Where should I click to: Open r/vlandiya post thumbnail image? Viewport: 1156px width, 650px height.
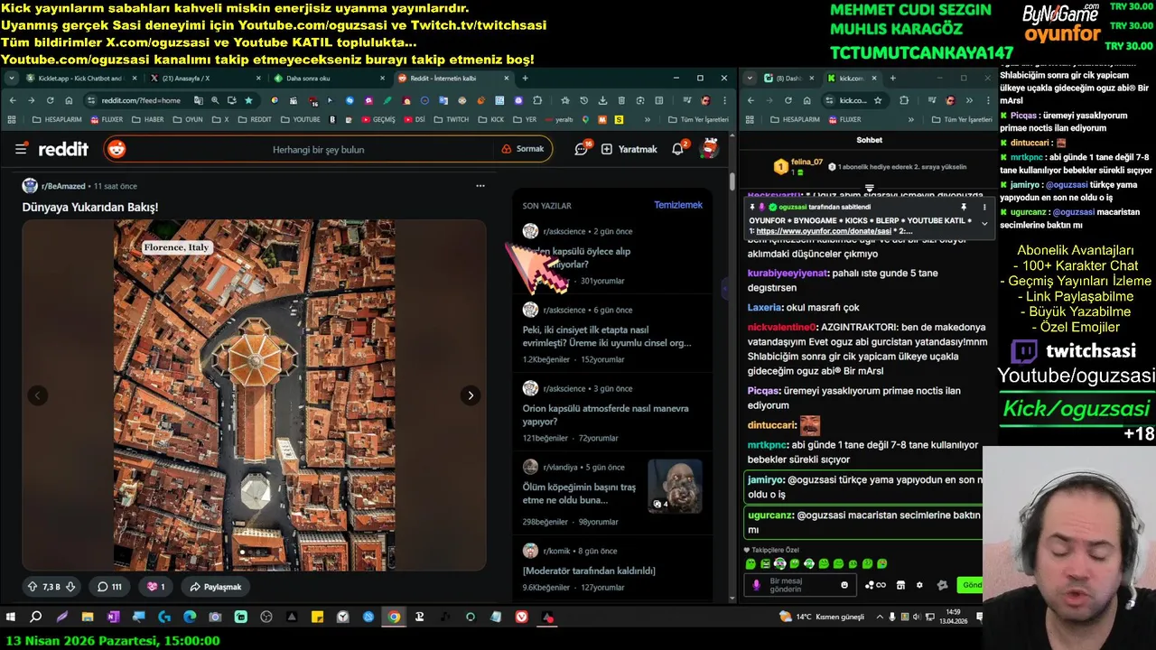[x=675, y=486]
